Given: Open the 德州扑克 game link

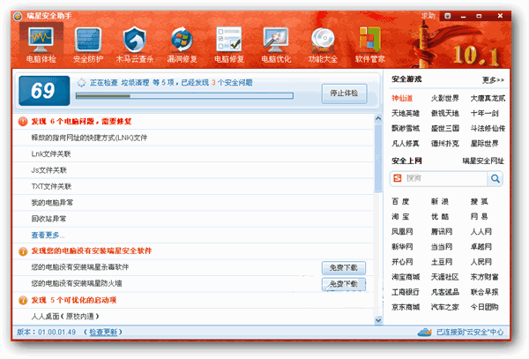Looking at the screenshot, I should [x=444, y=144].
